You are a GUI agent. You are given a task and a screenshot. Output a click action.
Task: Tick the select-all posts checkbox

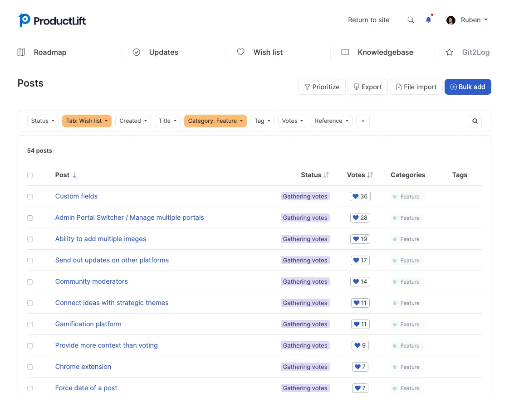[x=30, y=175]
